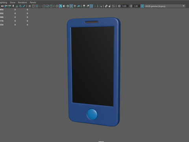This screenshot has width=189, height=142.
Task: Click the Depth of Field icon
Action: [95, 6]
